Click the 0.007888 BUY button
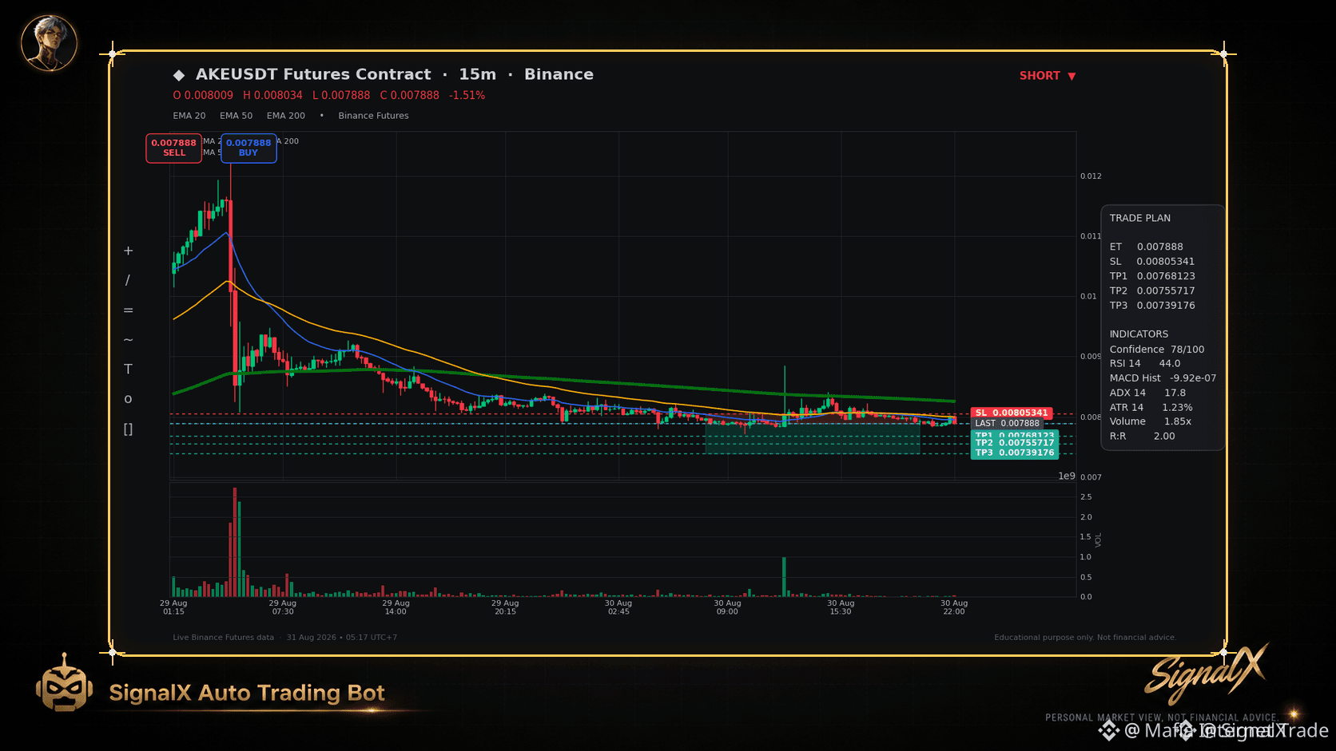1336x751 pixels. point(249,148)
